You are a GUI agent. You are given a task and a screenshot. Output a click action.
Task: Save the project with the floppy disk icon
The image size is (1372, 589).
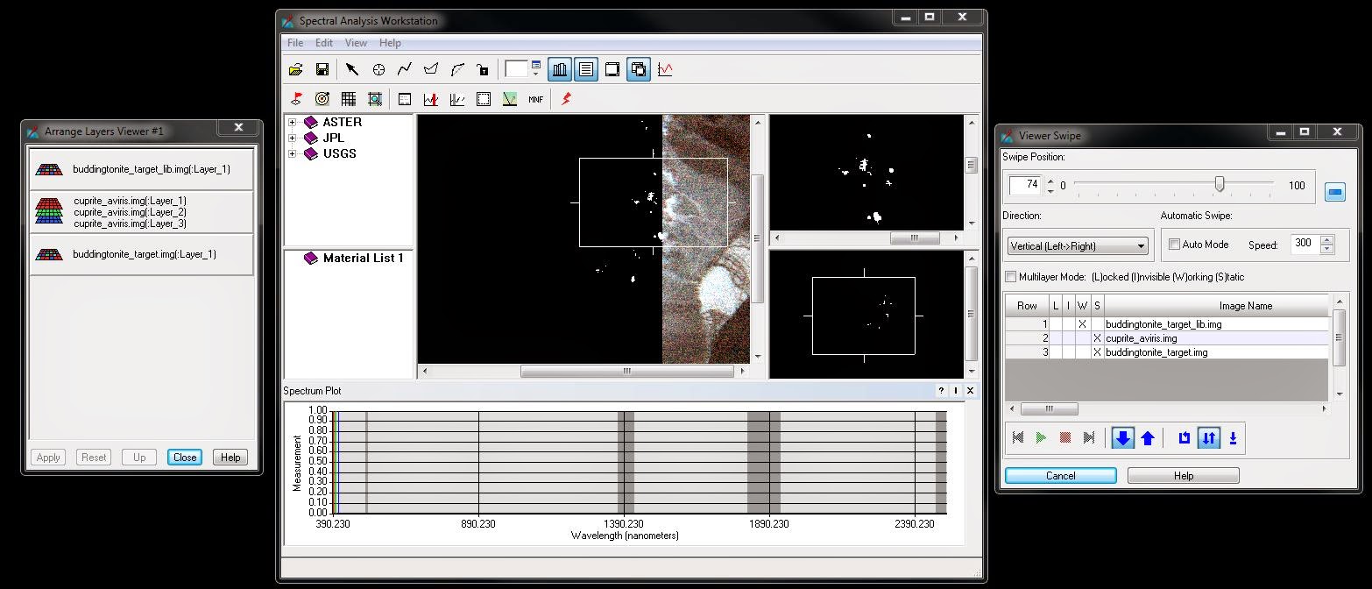(322, 69)
